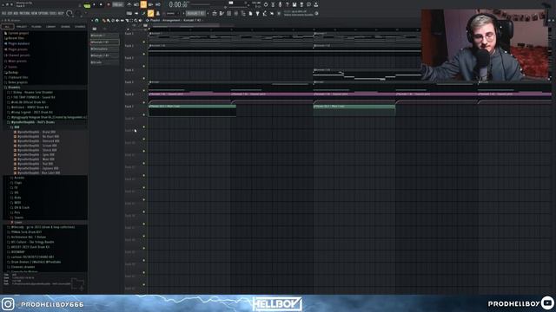Open the HELP menu
Screen dimensions: 556x312
point(61,13)
